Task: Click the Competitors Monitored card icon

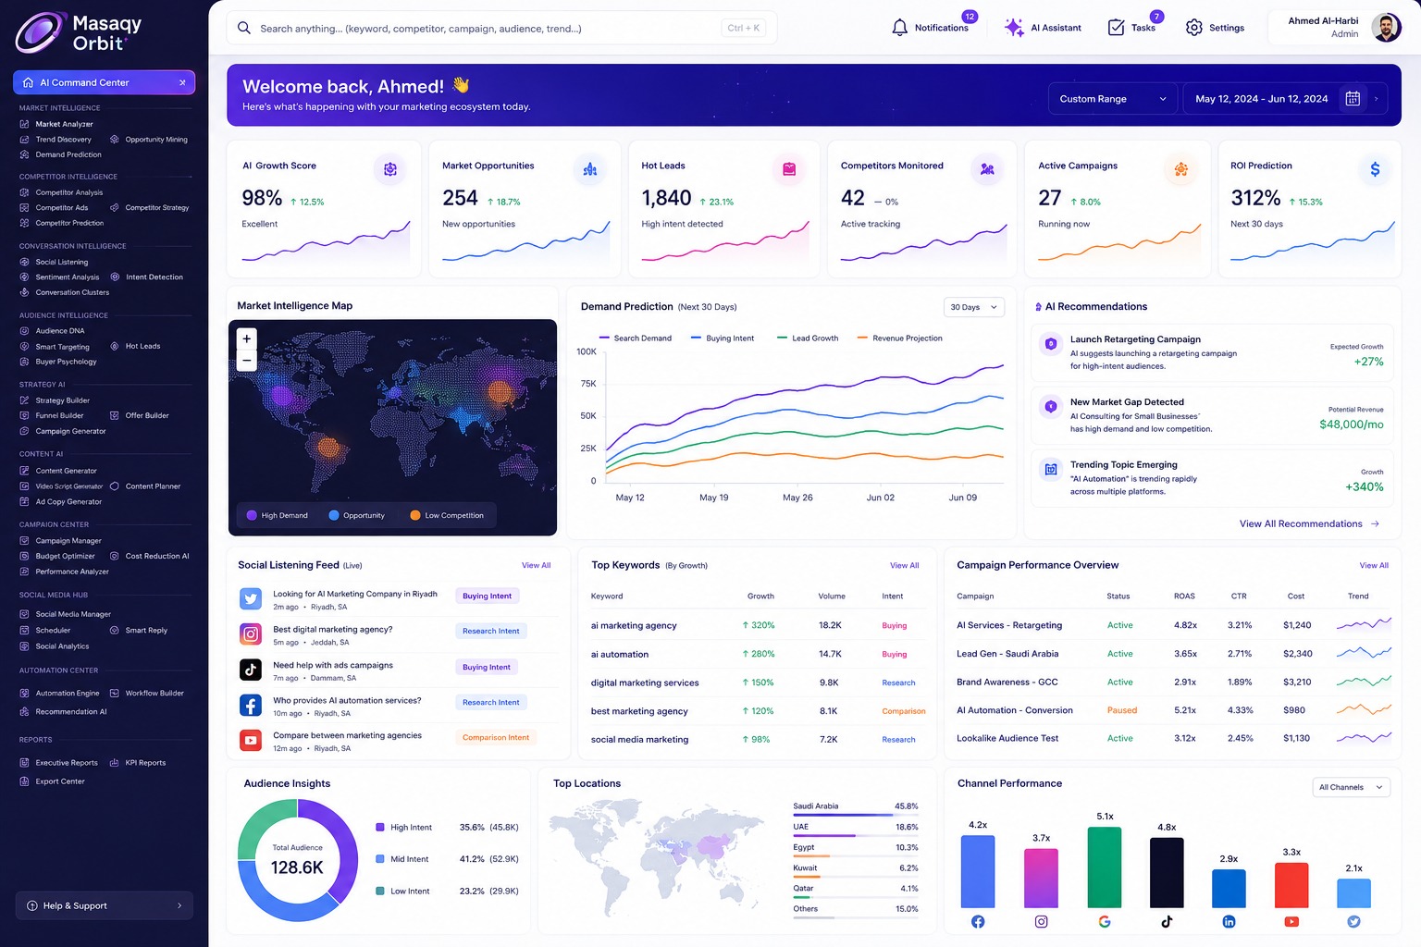Action: [987, 169]
